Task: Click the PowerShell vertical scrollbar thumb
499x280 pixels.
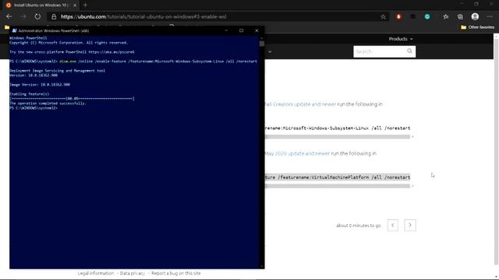Action: (262, 44)
